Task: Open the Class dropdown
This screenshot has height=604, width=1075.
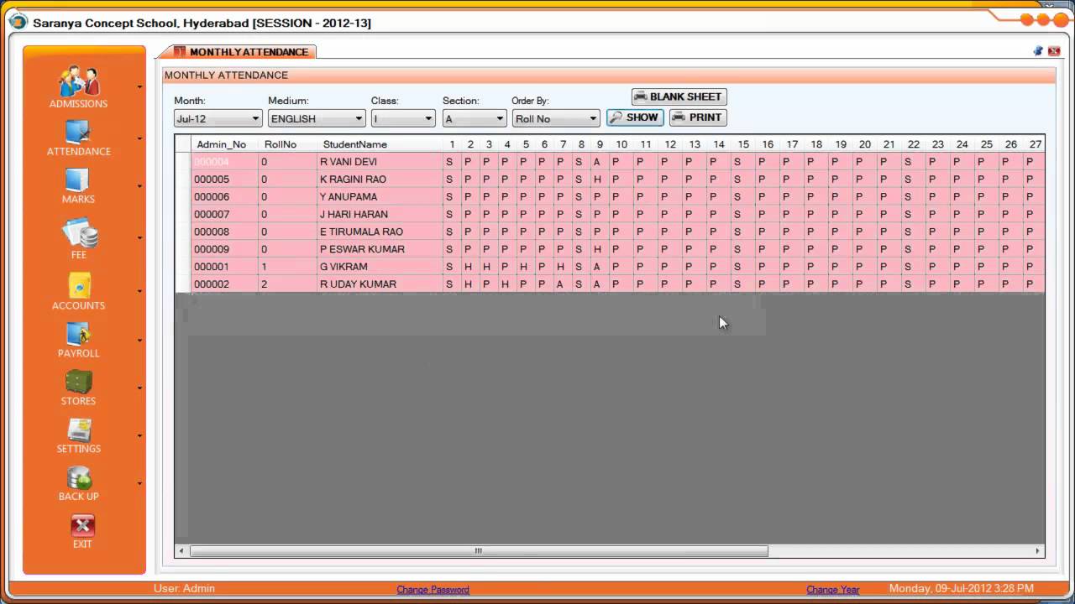Action: click(403, 118)
